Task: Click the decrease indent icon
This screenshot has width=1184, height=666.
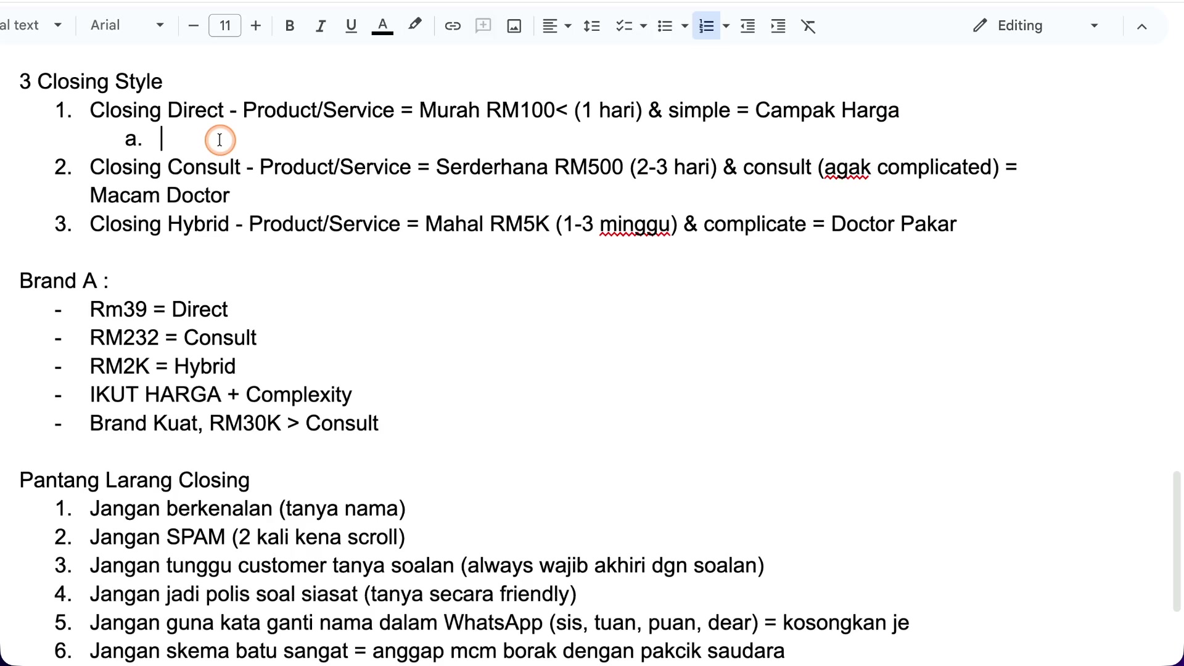Action: [748, 26]
